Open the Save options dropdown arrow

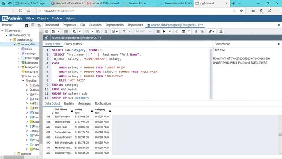59,31
